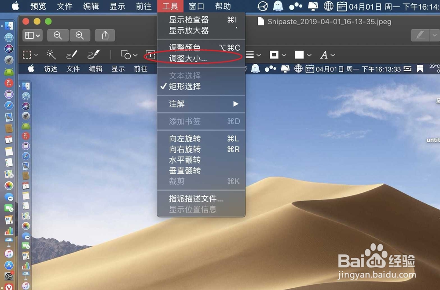Select the Instant Alpha magic wand tool
Image resolution: width=440 pixels, height=290 pixels.
tap(51, 55)
